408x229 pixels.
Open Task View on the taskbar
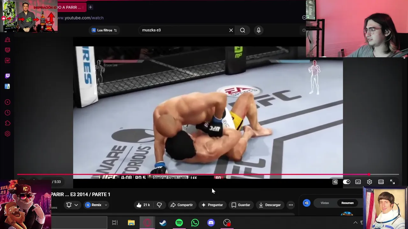(115, 223)
